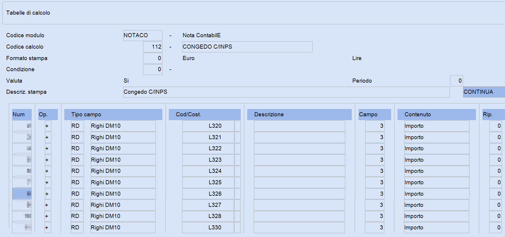Select the L322 code cell
The height and width of the screenshot is (237, 505).
pyautogui.click(x=208, y=149)
